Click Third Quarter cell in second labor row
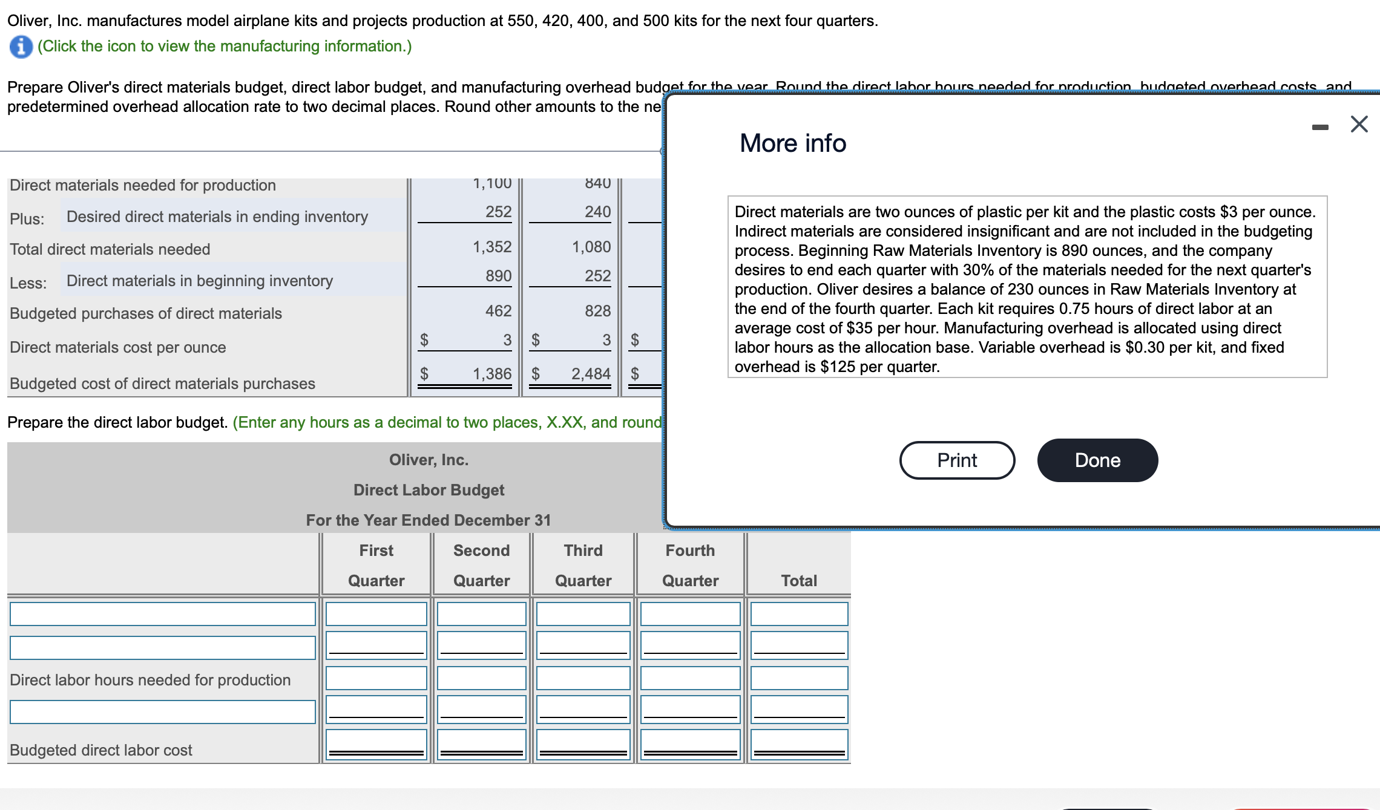1380x810 pixels. pos(583,645)
